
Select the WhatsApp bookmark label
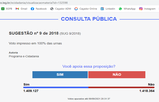[130, 9]
